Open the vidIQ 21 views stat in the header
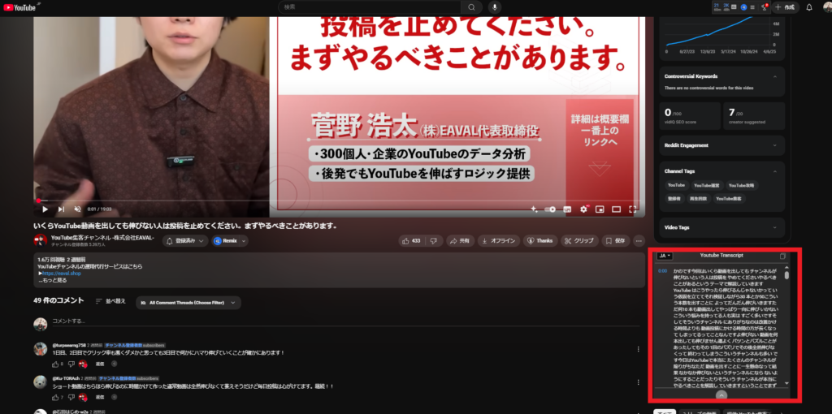Viewport: 832px width, 414px height. [717, 6]
